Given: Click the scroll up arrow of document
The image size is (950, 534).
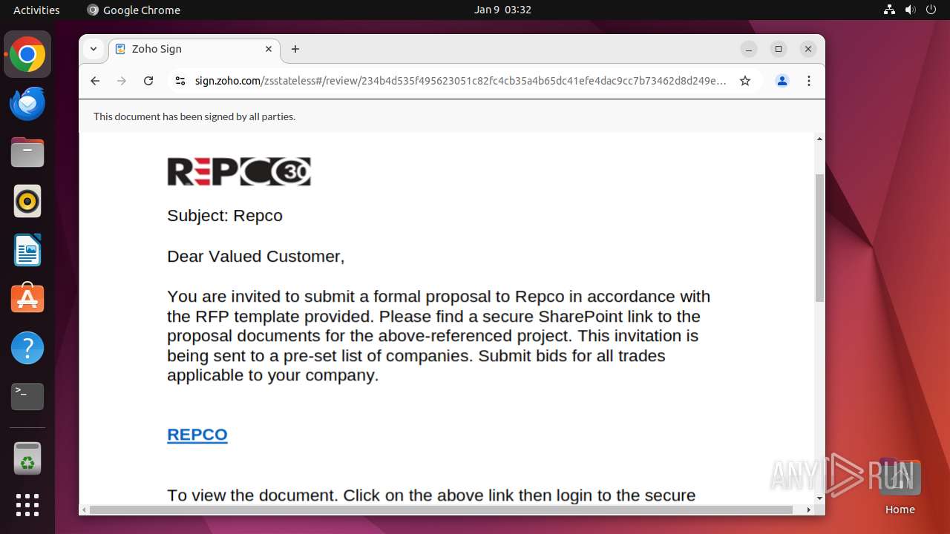Looking at the screenshot, I should pyautogui.click(x=819, y=139).
